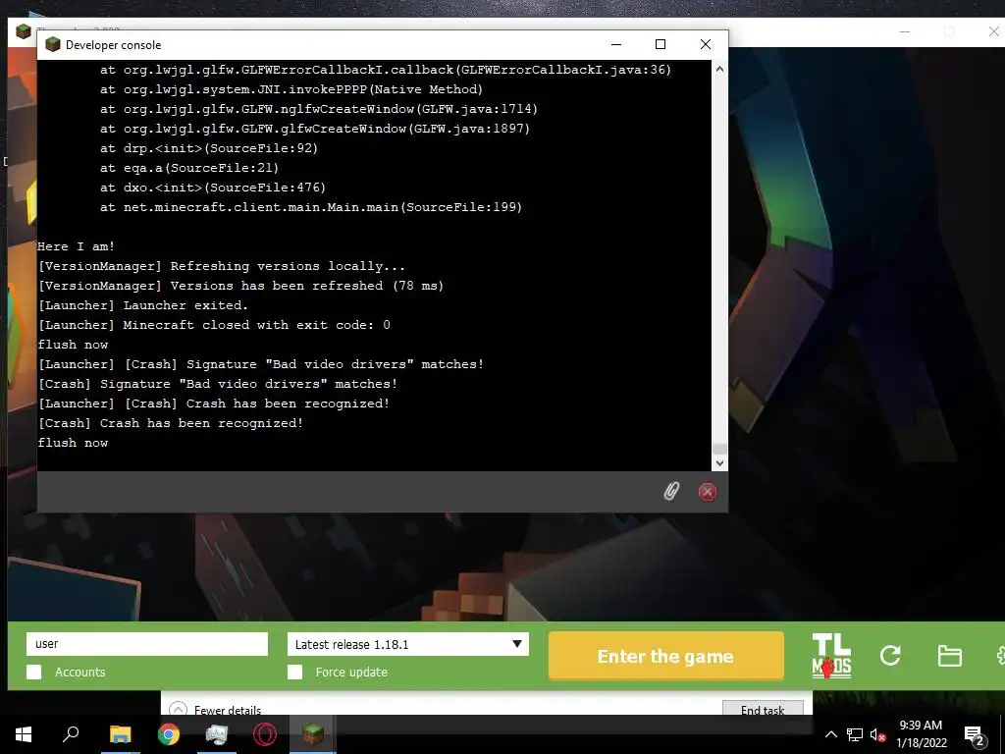Click the network tray icon
The height and width of the screenshot is (754, 1005).
[855, 734]
